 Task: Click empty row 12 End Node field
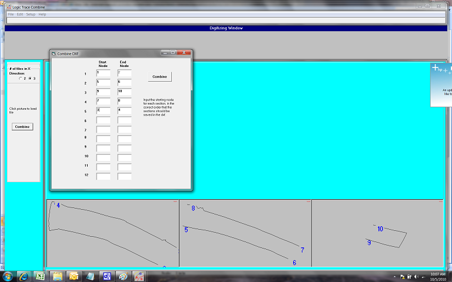124,176
